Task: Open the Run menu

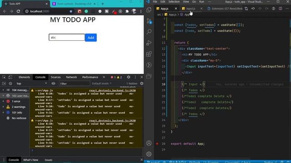Action: tap(202, 2)
